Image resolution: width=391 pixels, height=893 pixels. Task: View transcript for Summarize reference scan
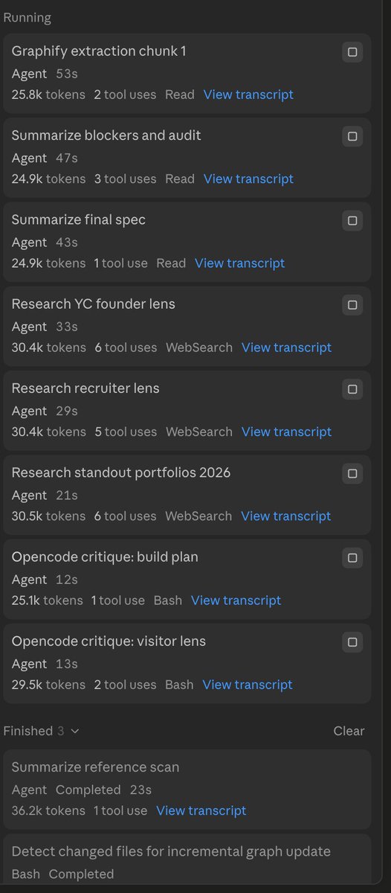point(201,810)
